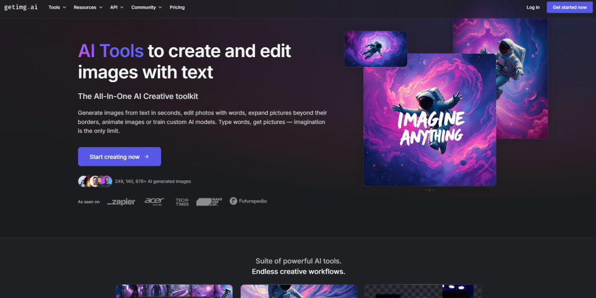Click the right-side astronaut artwork

click(521, 76)
